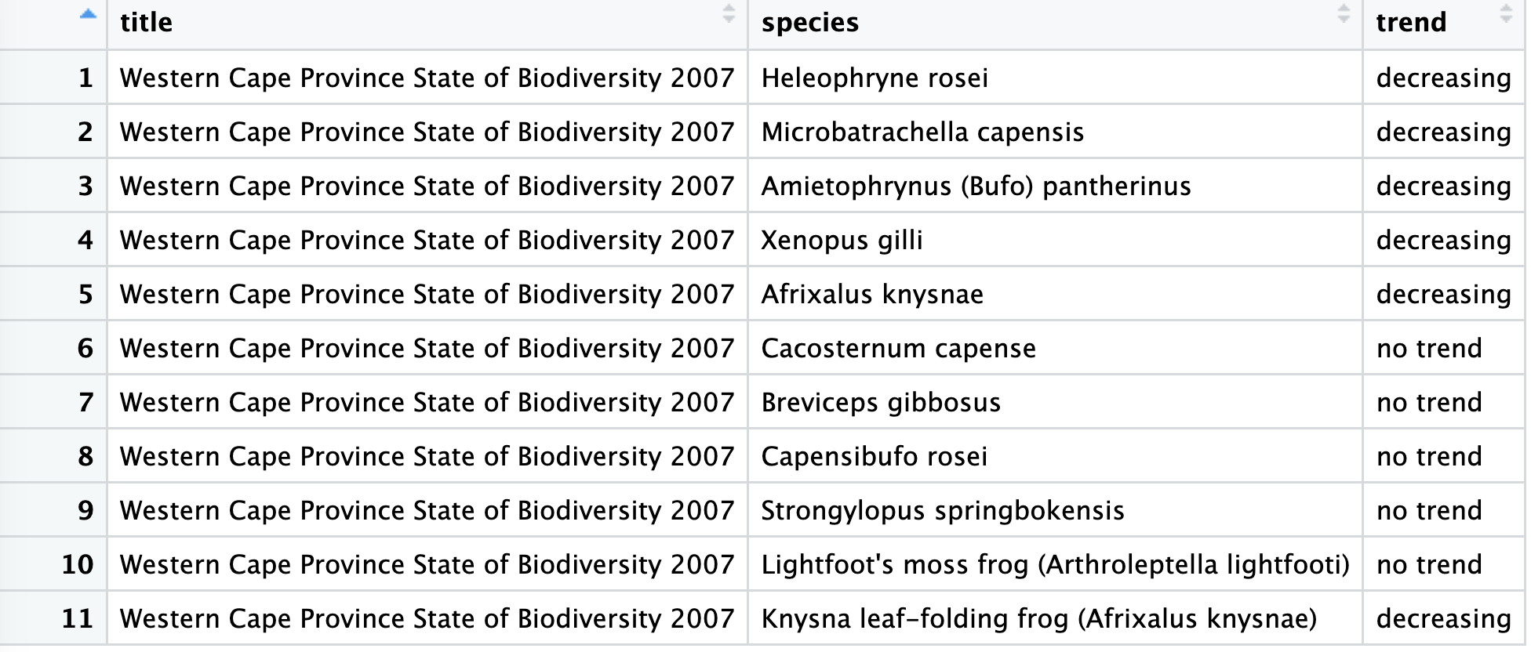Sort by the title column arrows

coord(729,14)
